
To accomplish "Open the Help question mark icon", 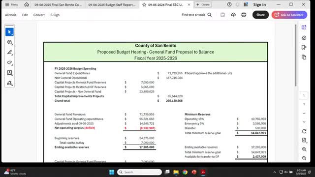I will click(x=229, y=4).
